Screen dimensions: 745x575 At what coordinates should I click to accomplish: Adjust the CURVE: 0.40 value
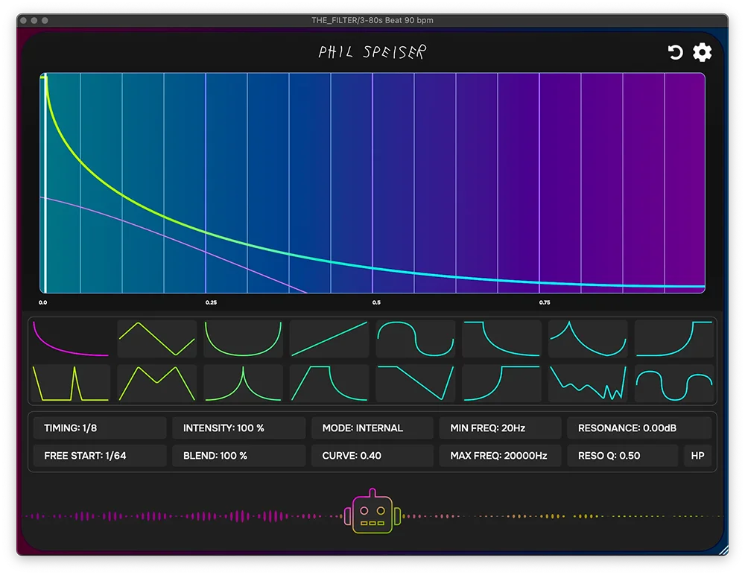(371, 455)
